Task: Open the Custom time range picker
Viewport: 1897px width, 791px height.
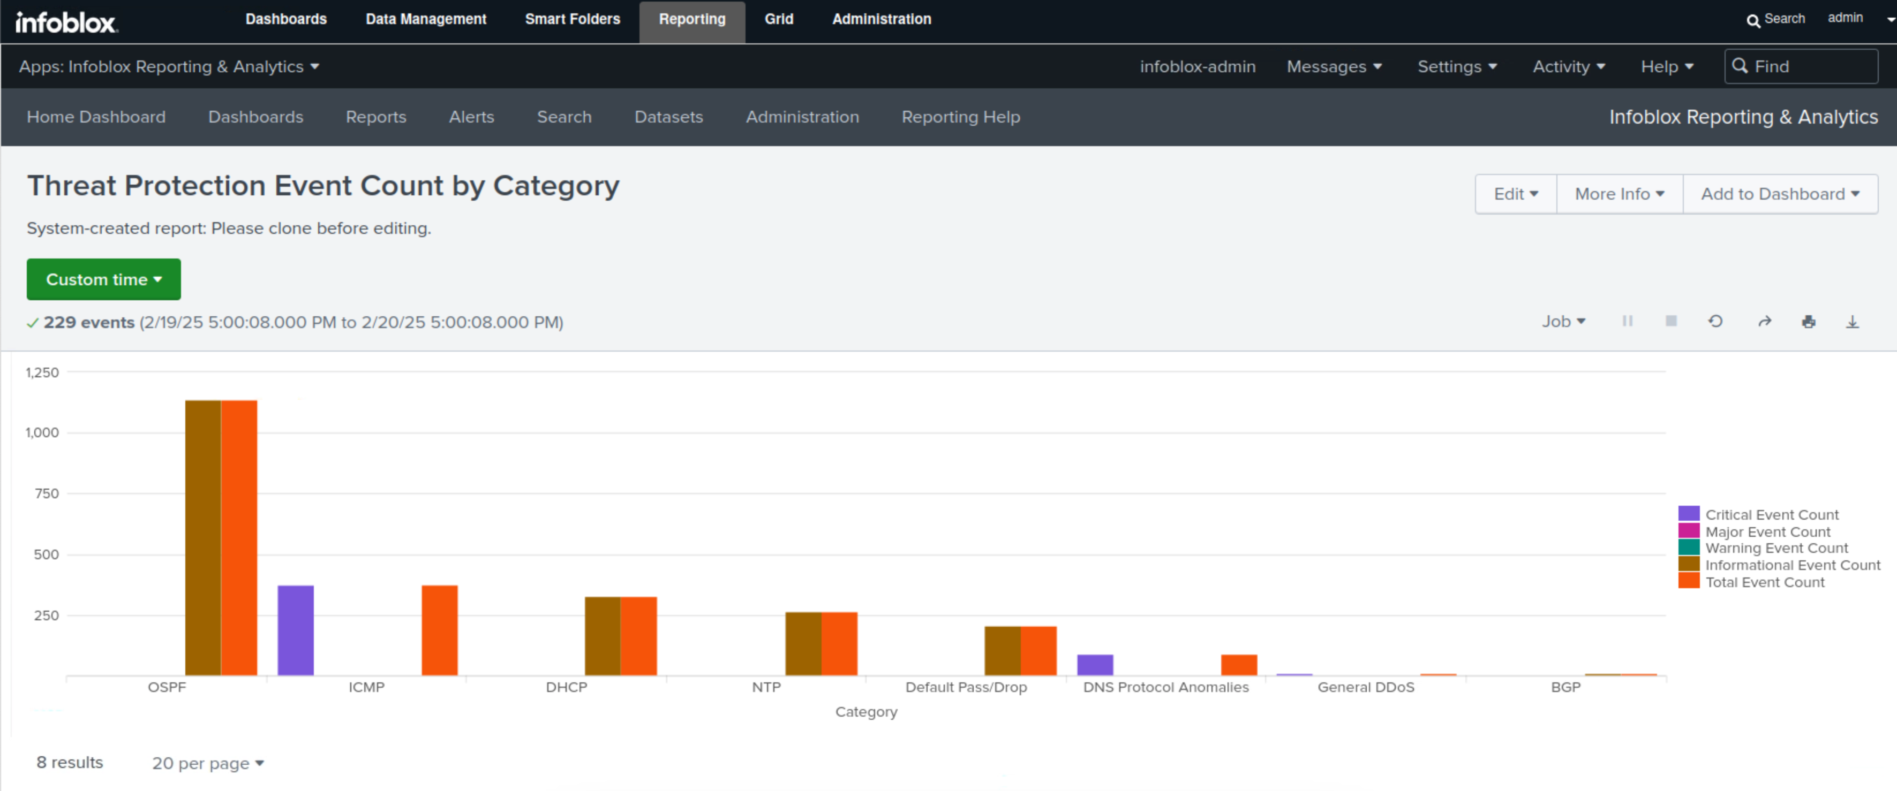Action: point(103,279)
